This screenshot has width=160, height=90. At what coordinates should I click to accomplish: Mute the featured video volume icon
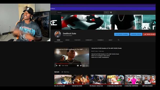coord(60,65)
